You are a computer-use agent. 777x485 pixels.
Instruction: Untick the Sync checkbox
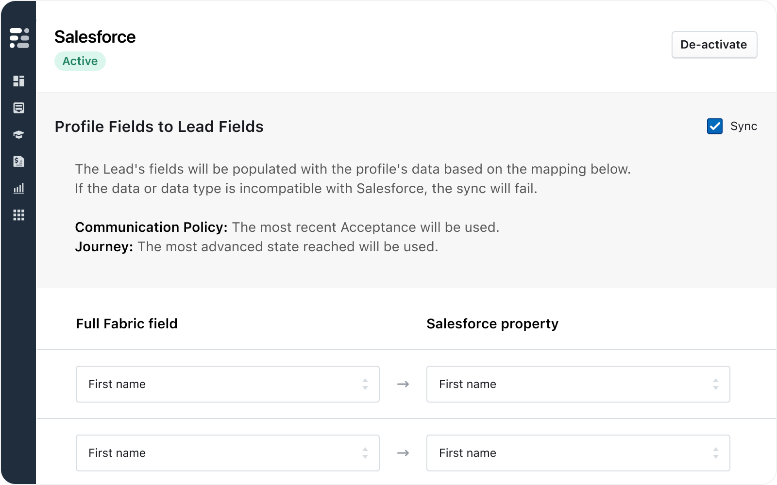(714, 126)
